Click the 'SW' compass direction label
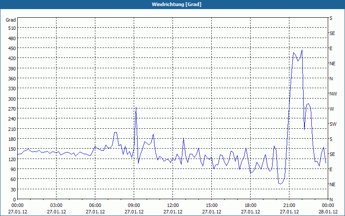 (x=333, y=124)
